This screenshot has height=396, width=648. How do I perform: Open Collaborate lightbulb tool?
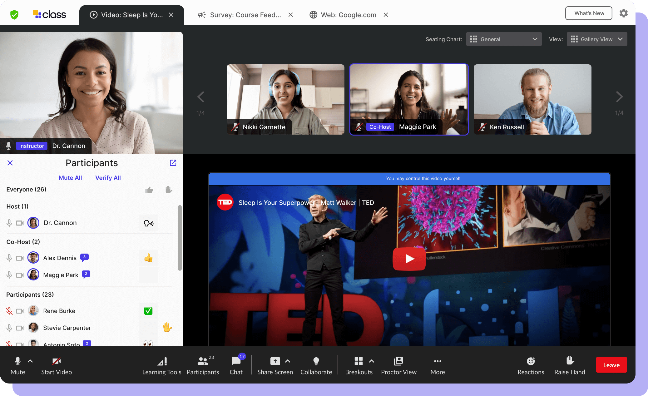click(316, 365)
